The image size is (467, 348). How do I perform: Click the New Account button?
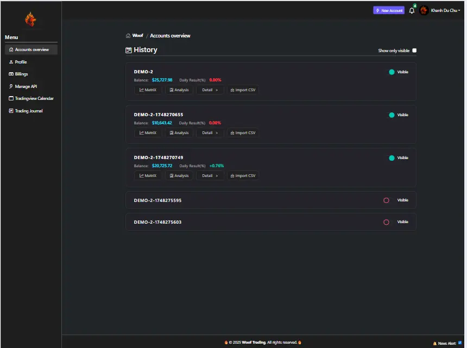[389, 10]
